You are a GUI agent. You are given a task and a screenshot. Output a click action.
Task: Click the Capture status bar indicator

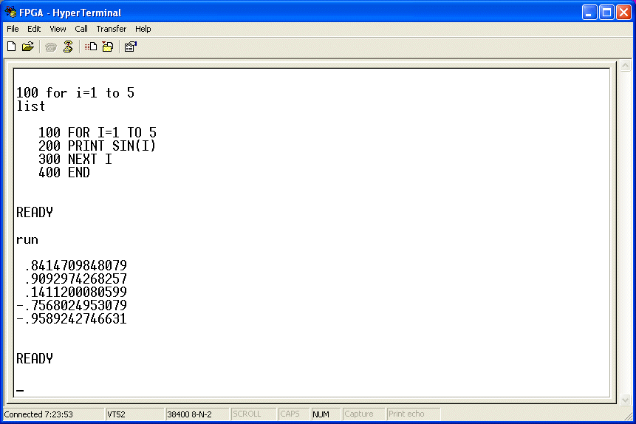click(x=363, y=414)
